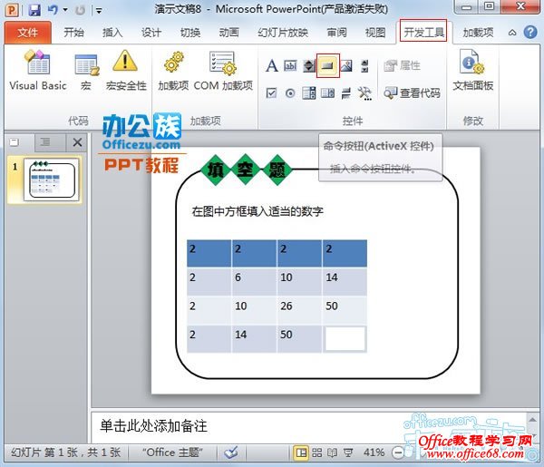Switch to 插入 insert tab
This screenshot has height=467, width=544.
click(x=112, y=33)
